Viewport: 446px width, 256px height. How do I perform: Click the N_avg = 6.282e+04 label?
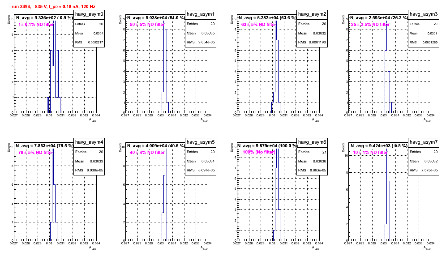(x=267, y=17)
